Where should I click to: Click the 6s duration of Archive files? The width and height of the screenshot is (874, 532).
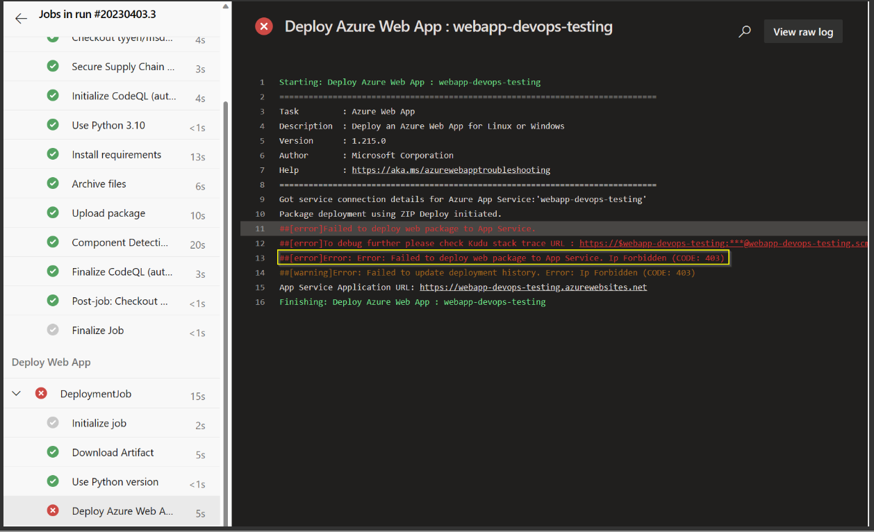pos(200,186)
